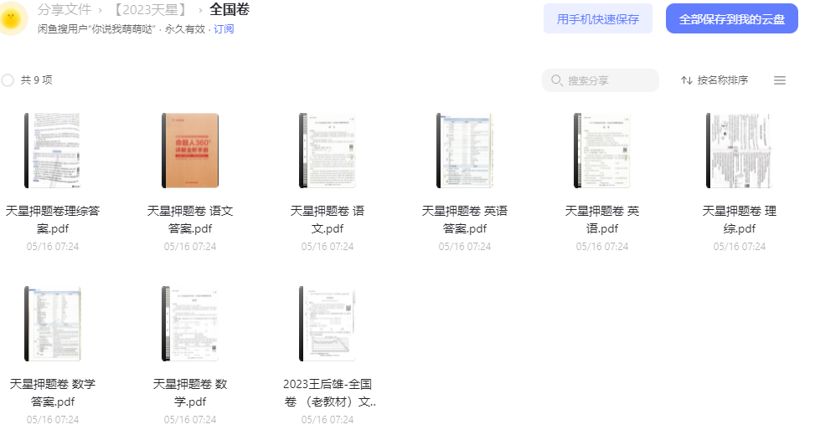Select file name 天星押题卷 理综.pdf
This screenshot has width=815, height=445.
coord(739,220)
